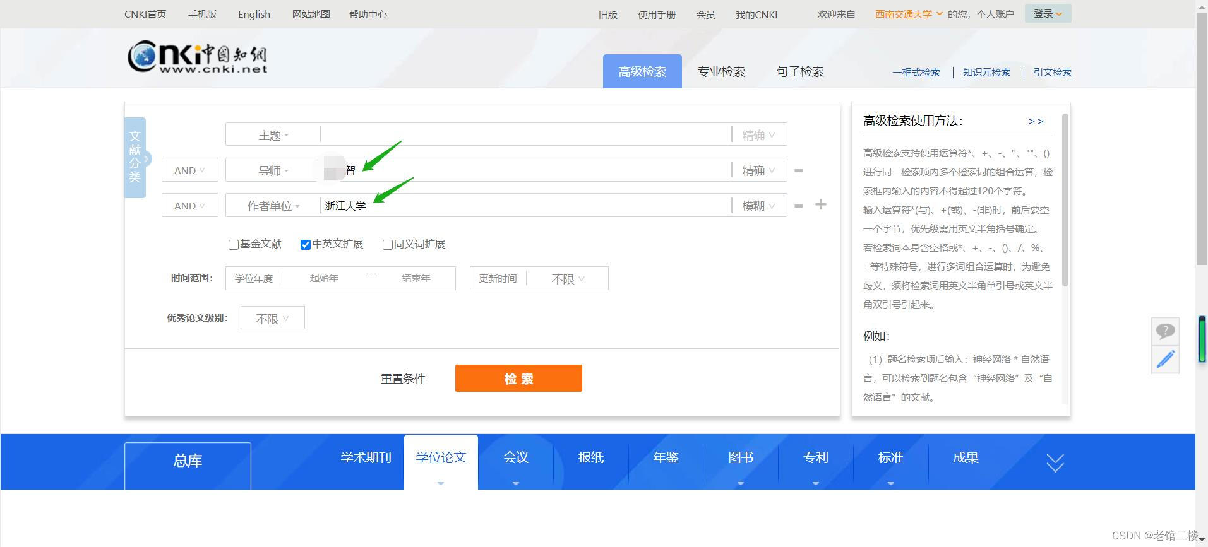Open the 作者单位 field selector dropdown
This screenshot has width=1208, height=547.
pyautogui.click(x=273, y=206)
